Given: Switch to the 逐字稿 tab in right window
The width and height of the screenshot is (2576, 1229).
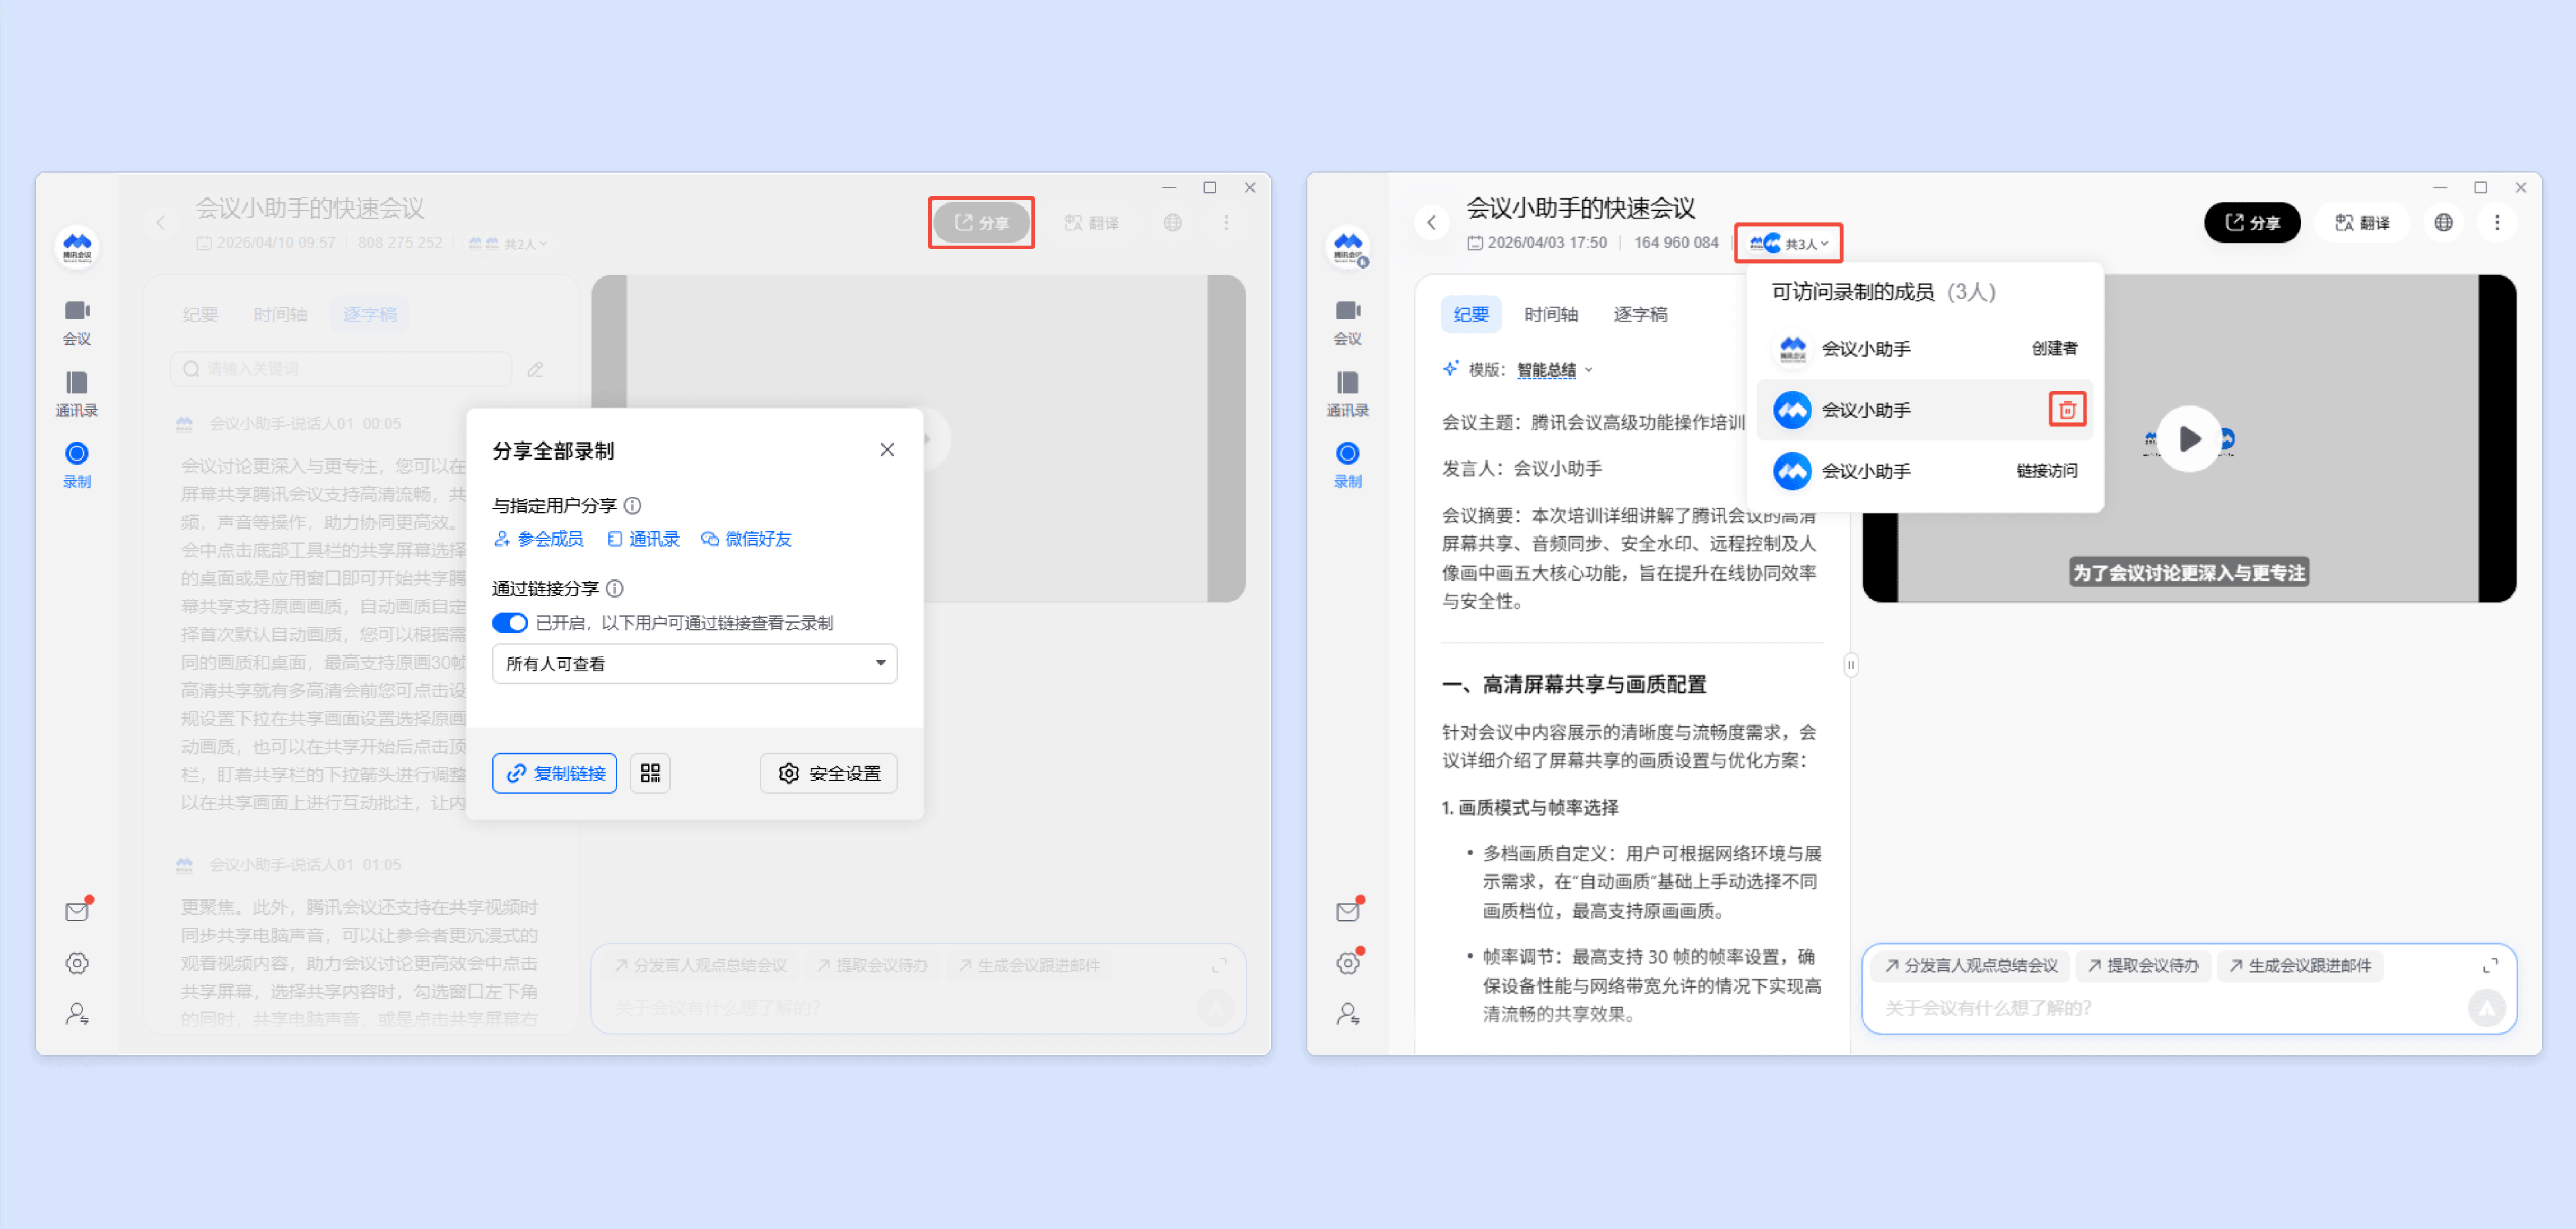Looking at the screenshot, I should point(1640,314).
